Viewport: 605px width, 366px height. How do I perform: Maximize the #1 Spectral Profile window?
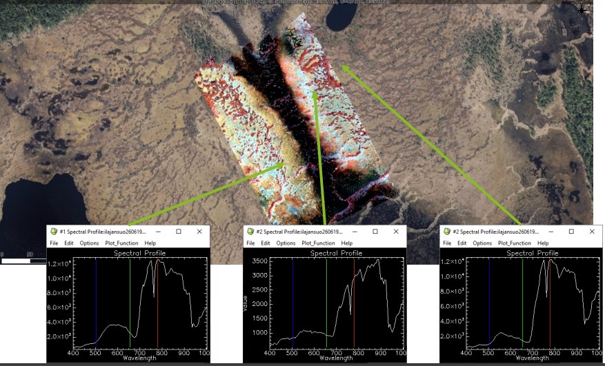click(x=178, y=232)
